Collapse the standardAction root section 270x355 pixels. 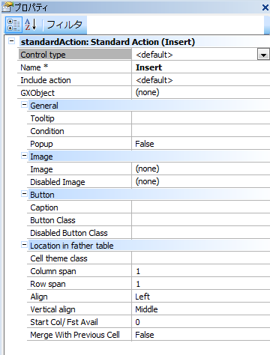(x=12, y=41)
